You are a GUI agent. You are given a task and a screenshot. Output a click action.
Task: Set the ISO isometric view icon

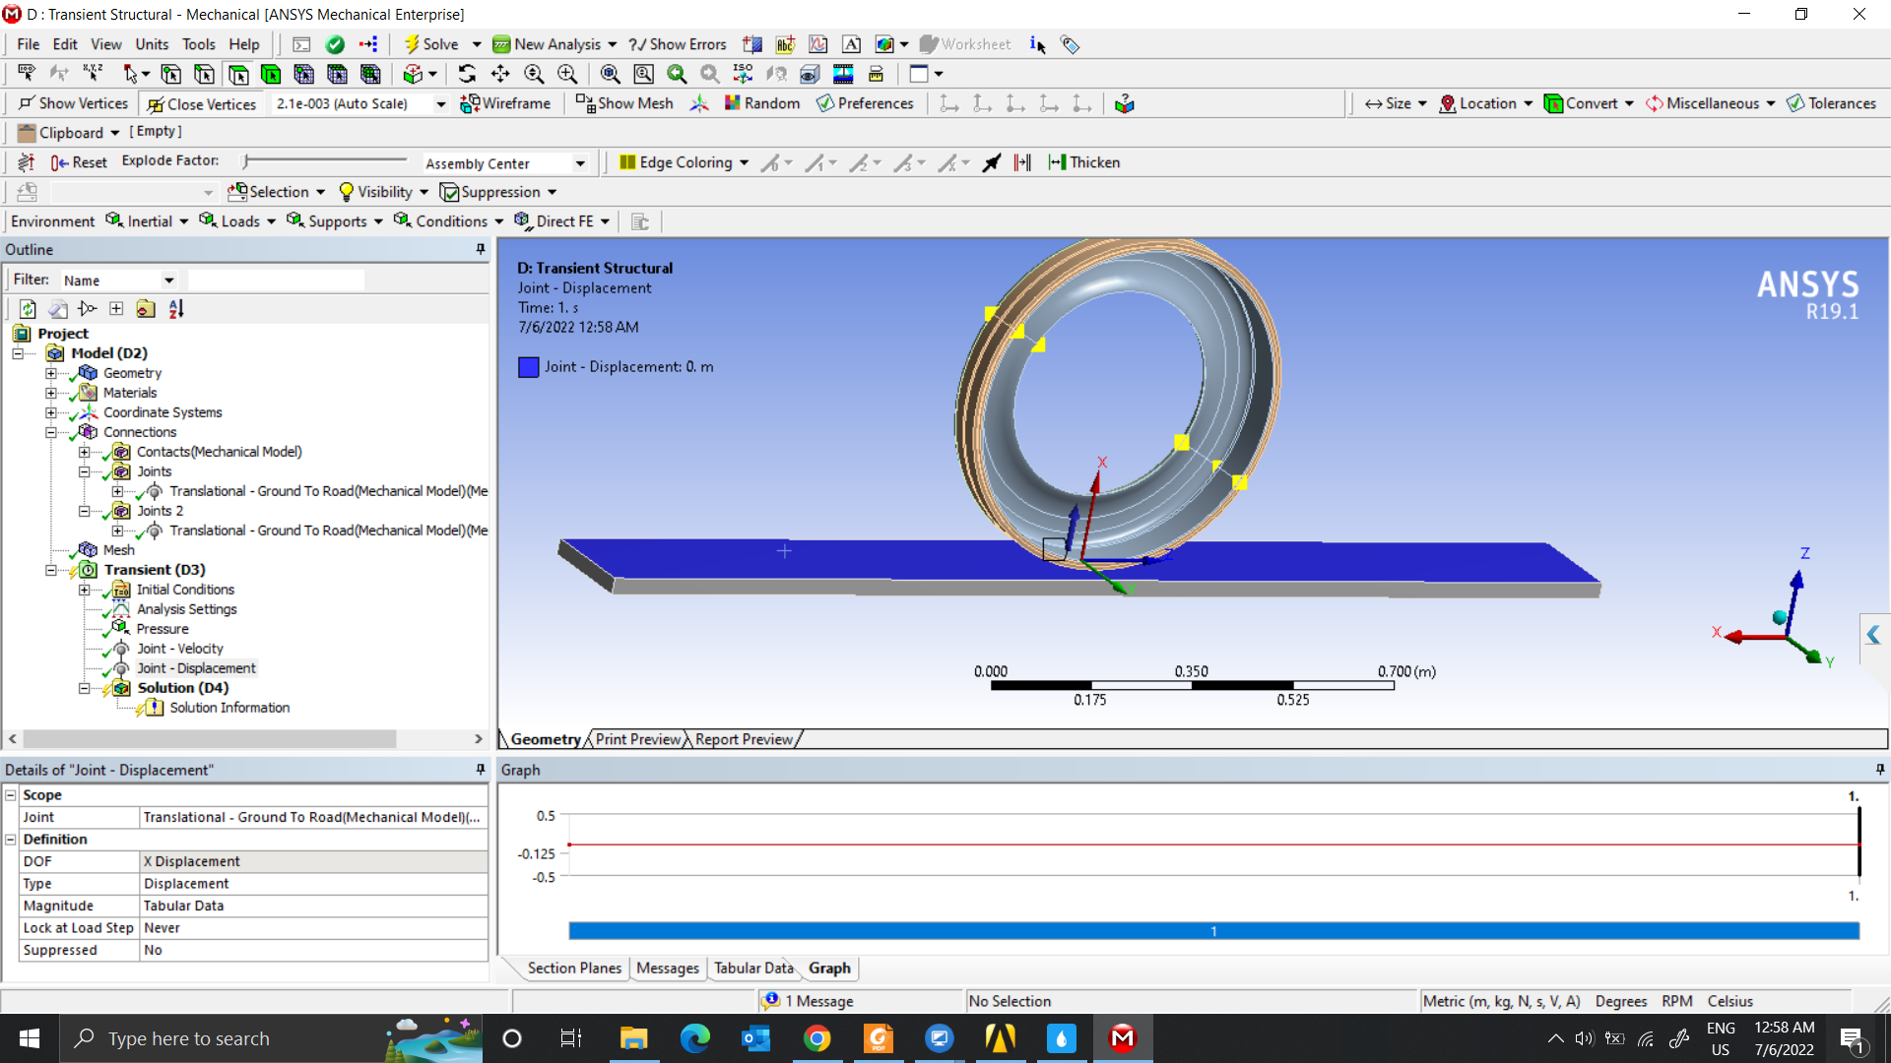click(743, 74)
